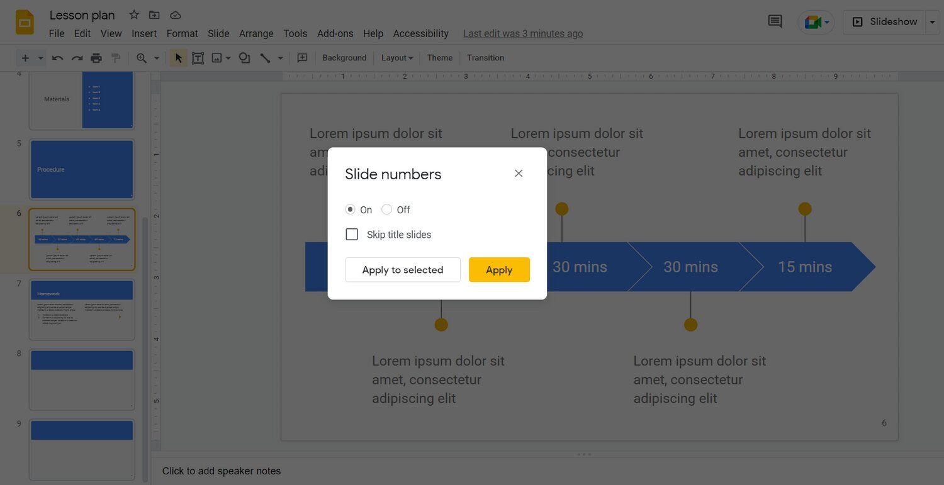Viewport: 944px width, 485px height.
Task: Click the Lesson plan document title
Action: click(82, 15)
